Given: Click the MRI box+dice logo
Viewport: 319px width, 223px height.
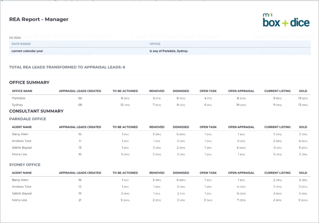Looking at the screenshot, I should tap(286, 20).
